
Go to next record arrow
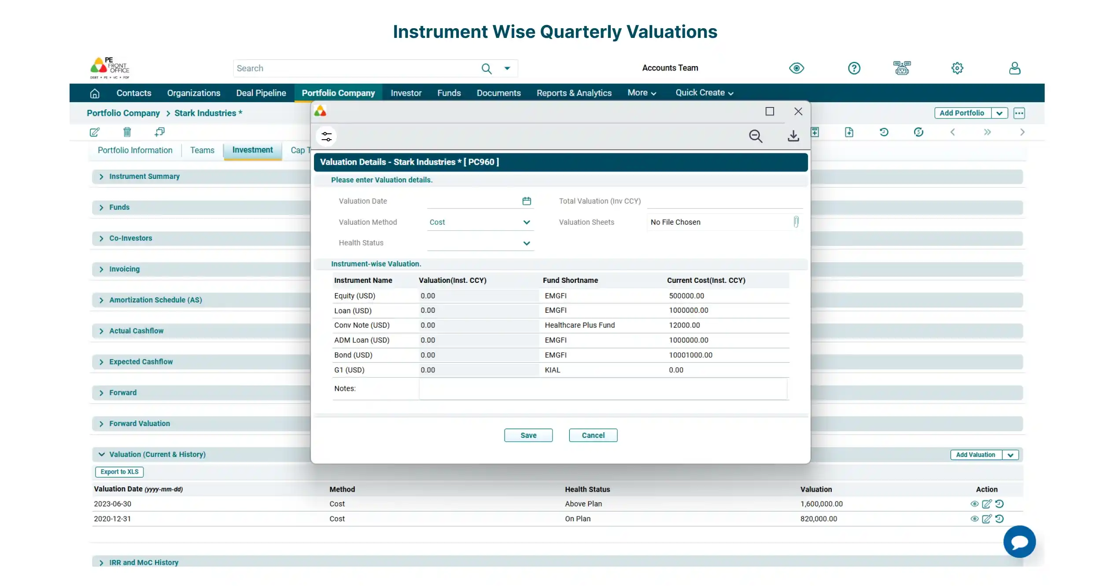(x=1022, y=132)
